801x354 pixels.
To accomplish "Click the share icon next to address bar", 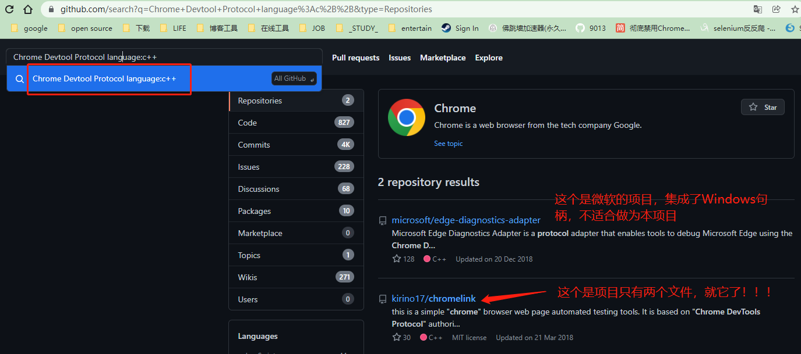I will coord(776,9).
